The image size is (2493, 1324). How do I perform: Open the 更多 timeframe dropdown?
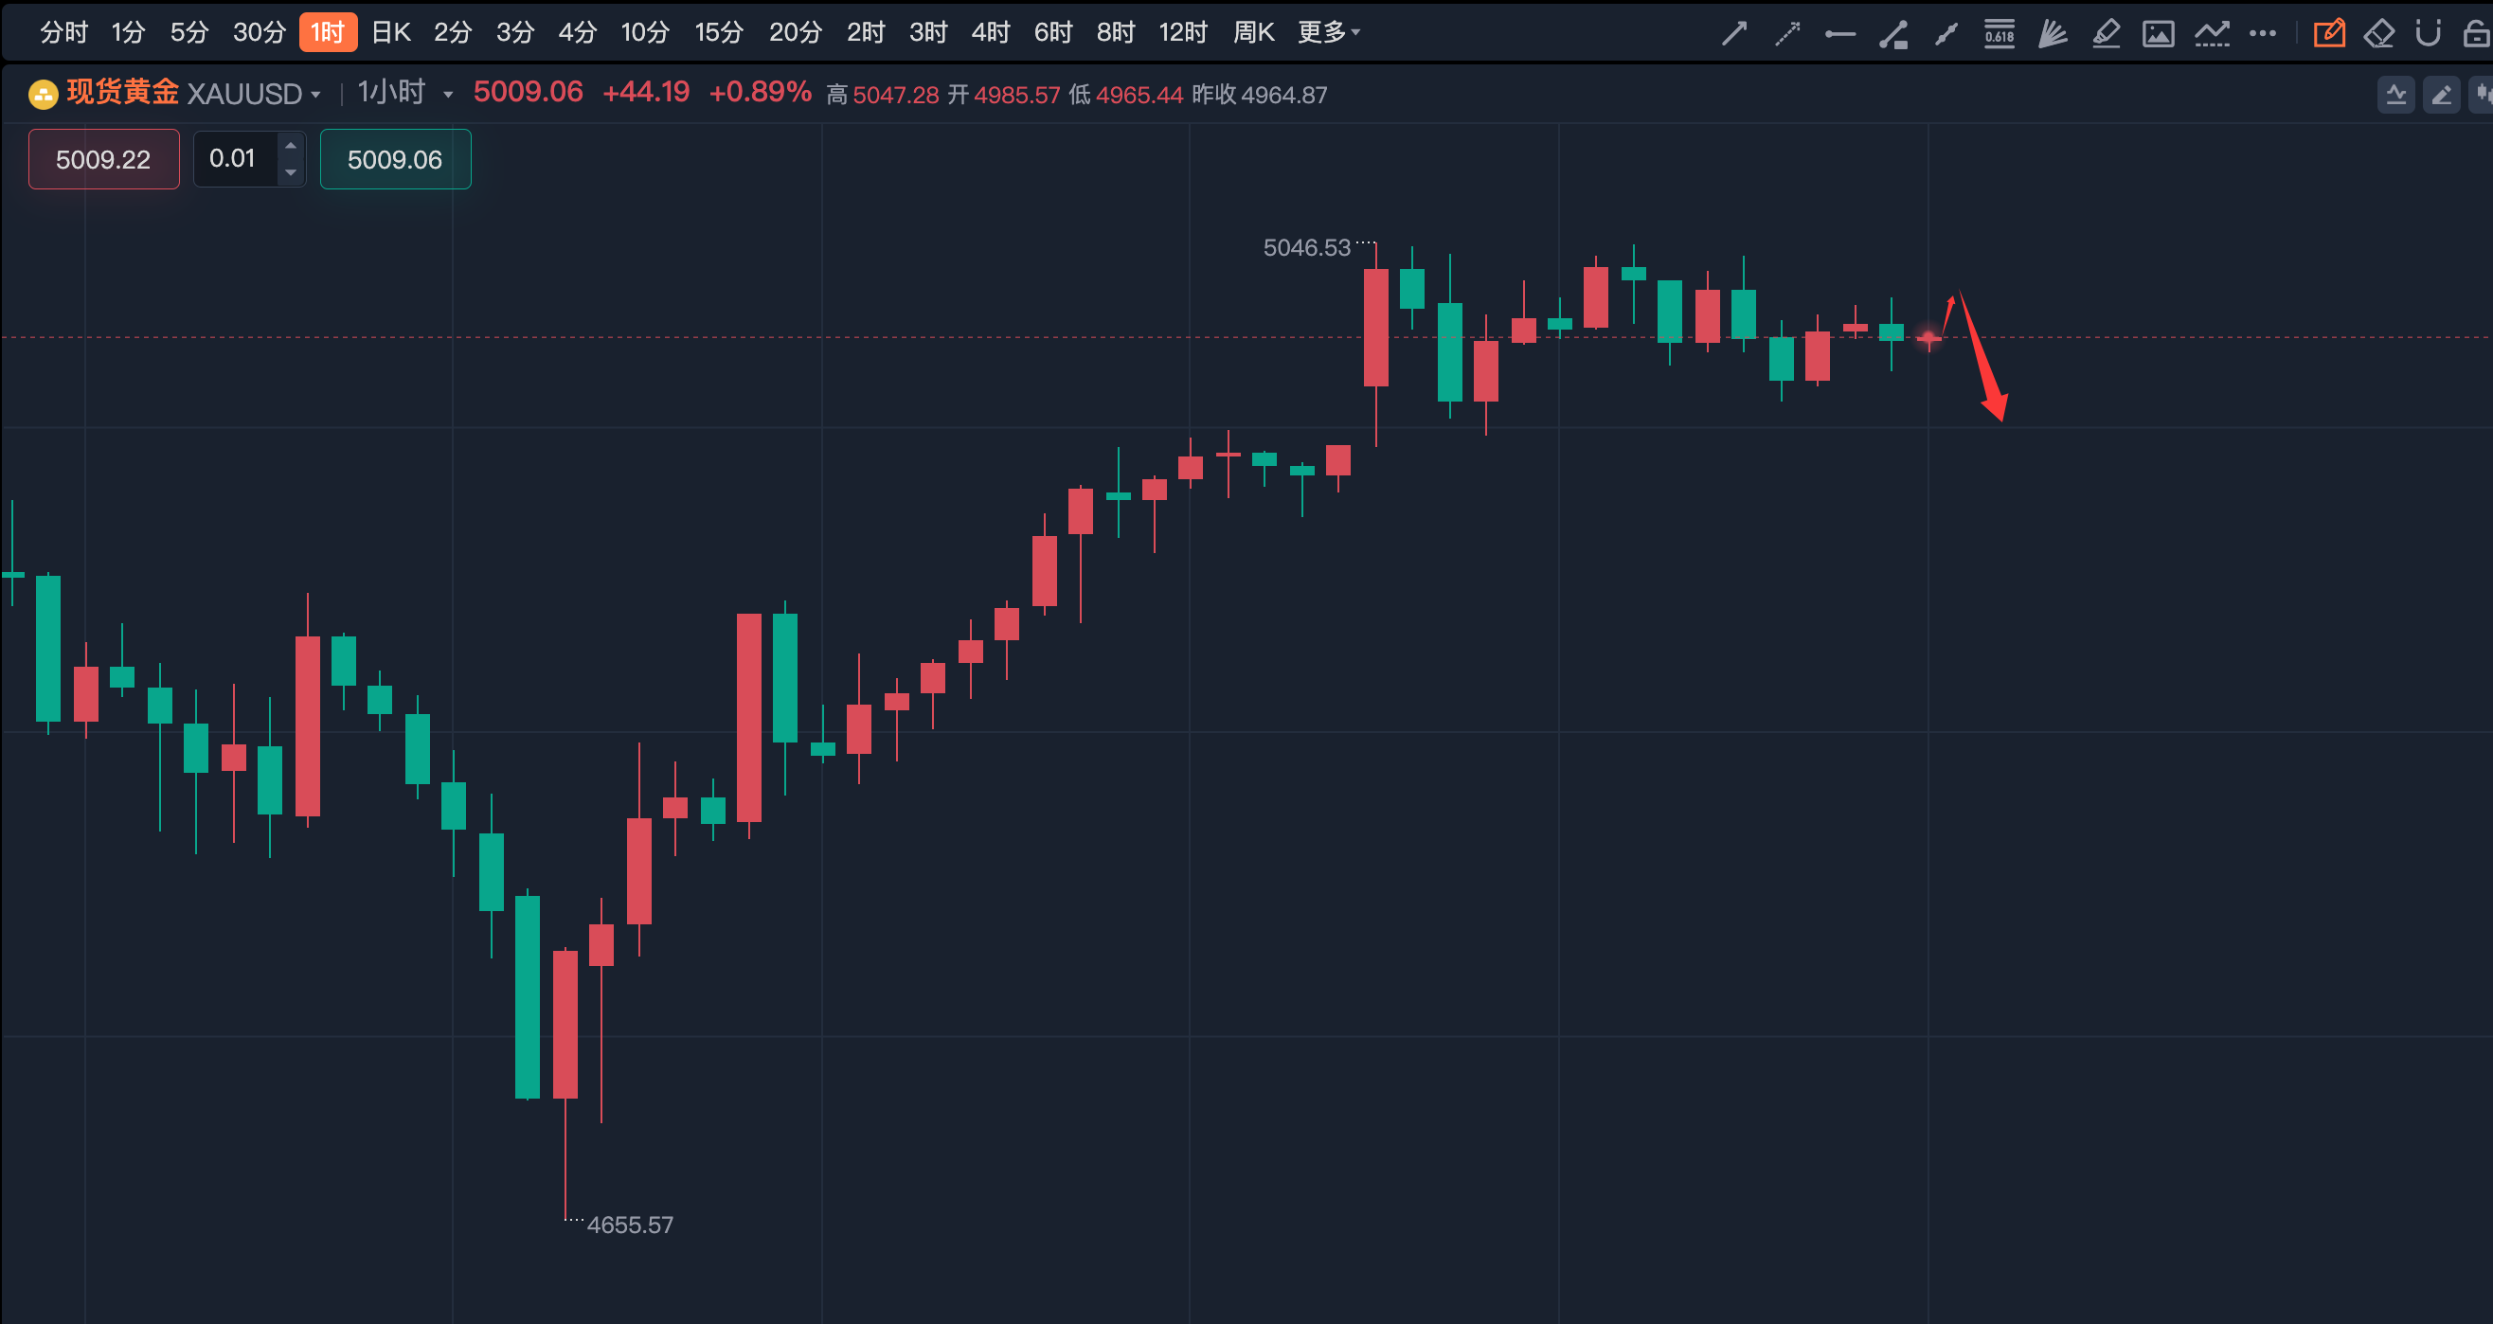coord(1328,33)
